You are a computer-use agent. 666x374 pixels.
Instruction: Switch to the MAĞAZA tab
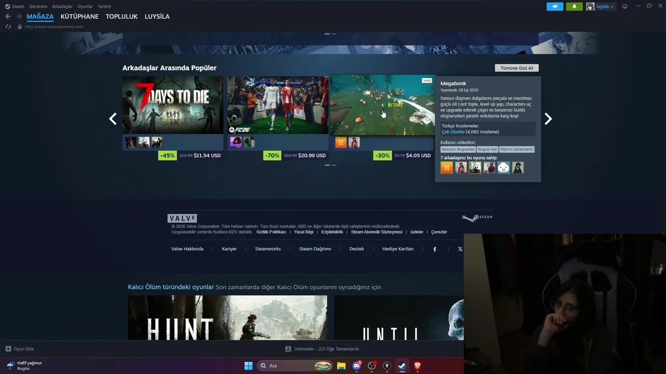point(40,17)
